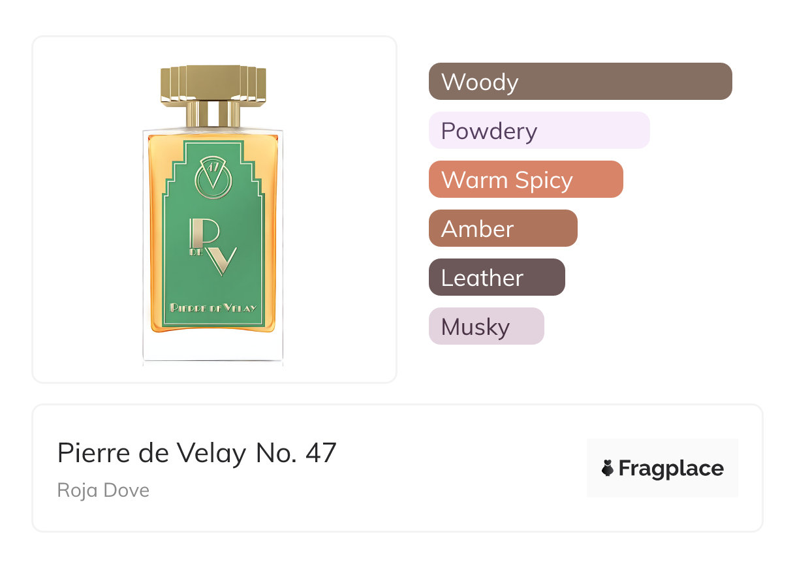
Task: Click the 'Warm Spicy' text label
Action: click(x=507, y=180)
